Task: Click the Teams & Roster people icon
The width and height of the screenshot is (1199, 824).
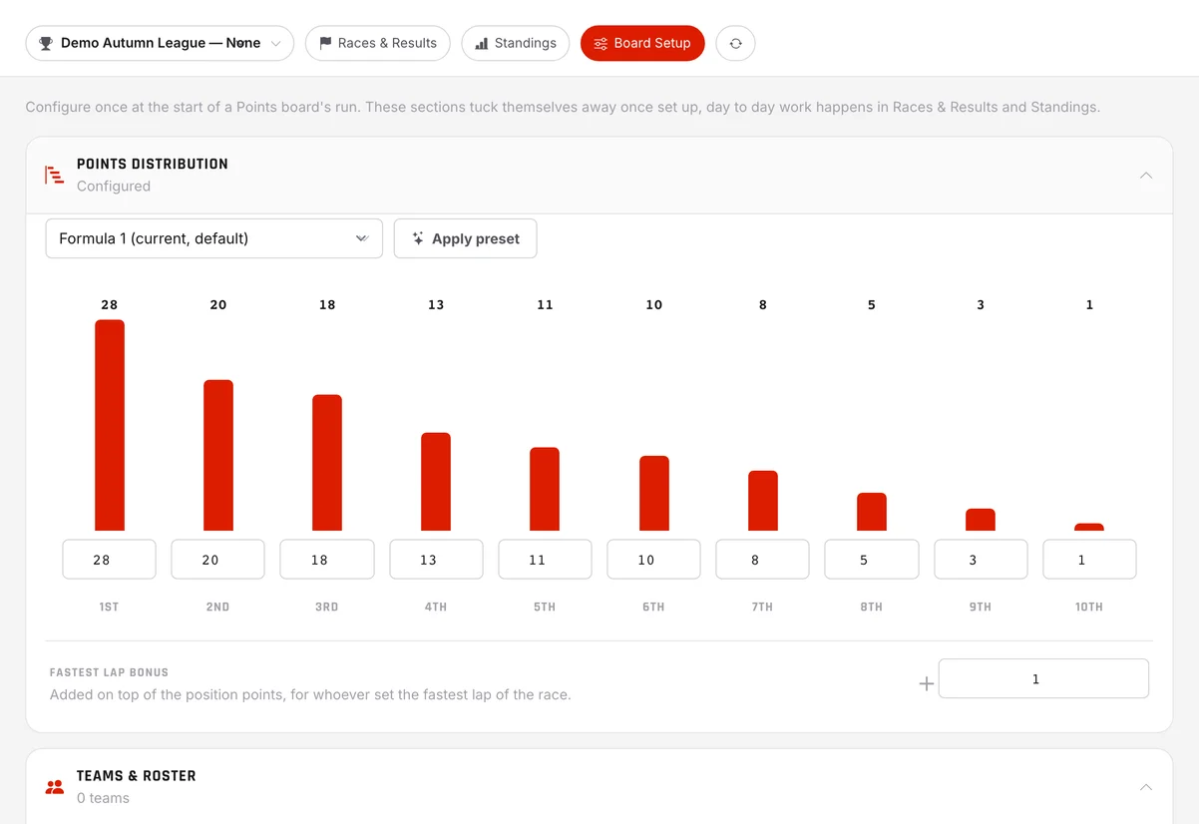Action: pos(55,787)
